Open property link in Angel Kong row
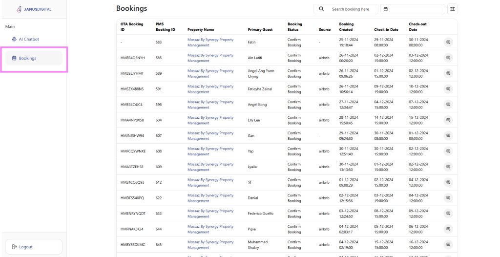Screen dimensions: 500x257 210,105
